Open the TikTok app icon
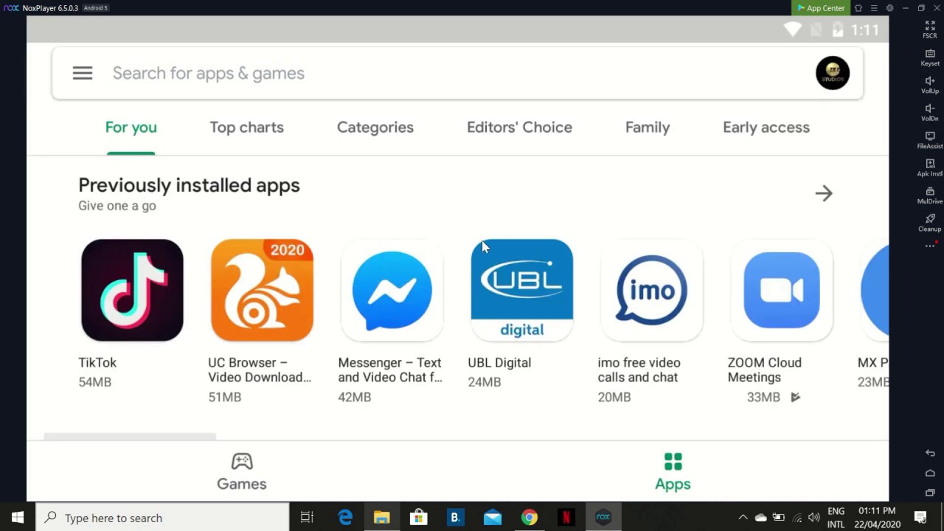The width and height of the screenshot is (944, 531). pos(132,290)
